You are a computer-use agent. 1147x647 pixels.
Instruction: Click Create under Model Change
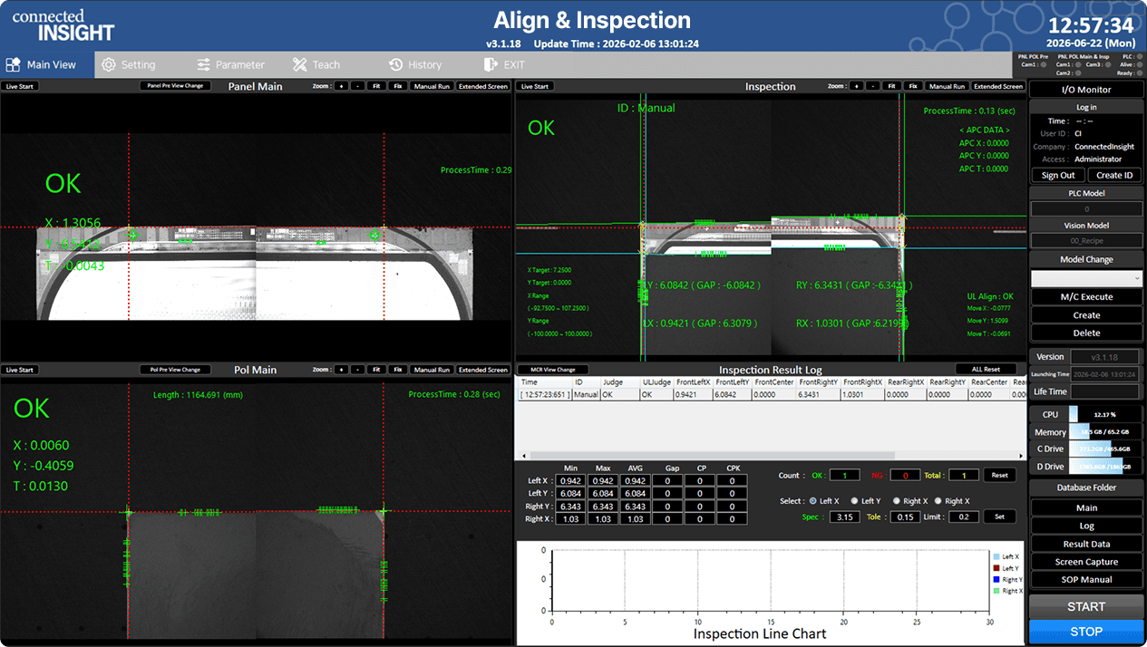pyautogui.click(x=1086, y=315)
